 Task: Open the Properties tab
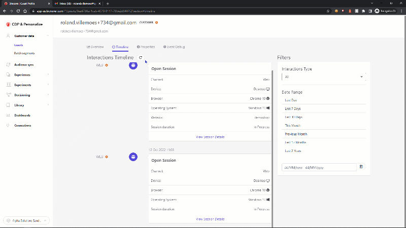[x=146, y=47]
